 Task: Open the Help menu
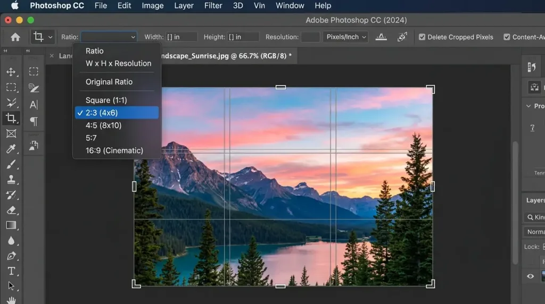tap(323, 5)
